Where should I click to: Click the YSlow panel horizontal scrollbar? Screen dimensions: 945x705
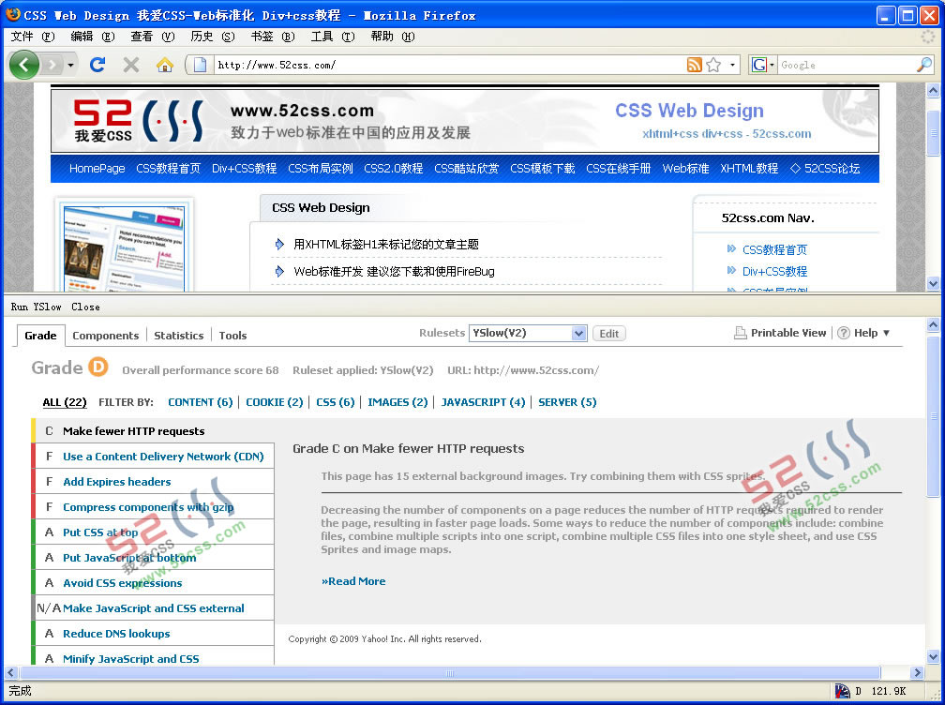click(x=450, y=672)
